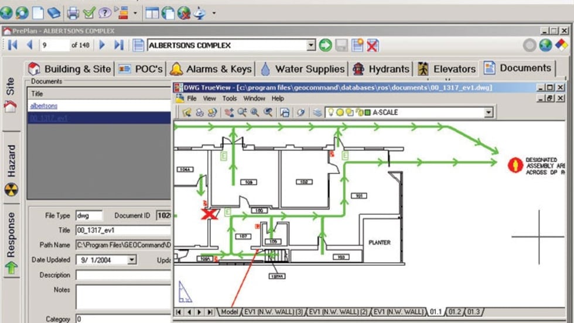Click the printer icon in top toolbar

click(73, 12)
